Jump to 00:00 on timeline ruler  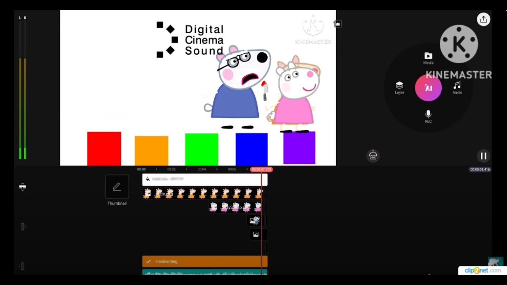[141, 169]
